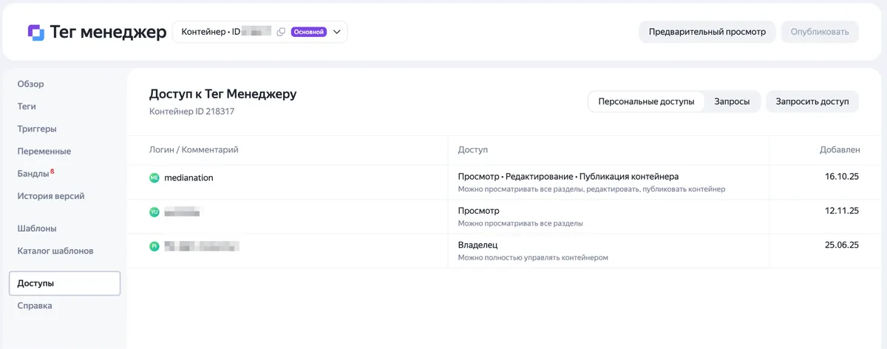Click Предварительный просмотр button
This screenshot has height=349, width=887.
click(707, 32)
